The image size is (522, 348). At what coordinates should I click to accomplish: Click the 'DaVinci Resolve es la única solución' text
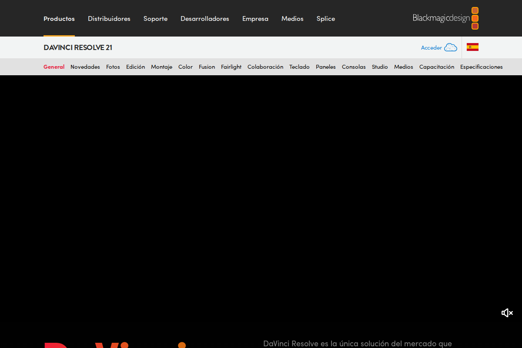(358, 344)
